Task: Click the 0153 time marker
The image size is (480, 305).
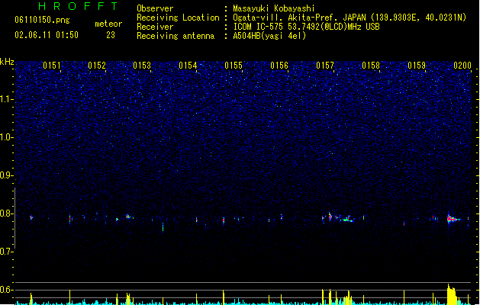Action: coord(142,66)
